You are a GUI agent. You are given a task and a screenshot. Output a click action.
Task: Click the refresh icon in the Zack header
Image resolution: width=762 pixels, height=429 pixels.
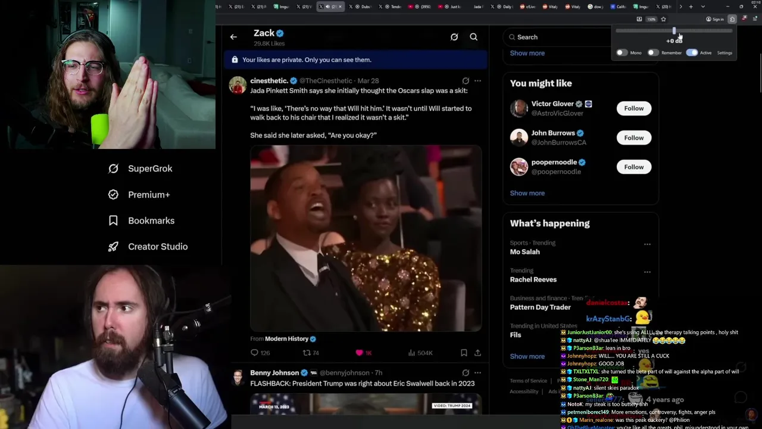coord(454,37)
